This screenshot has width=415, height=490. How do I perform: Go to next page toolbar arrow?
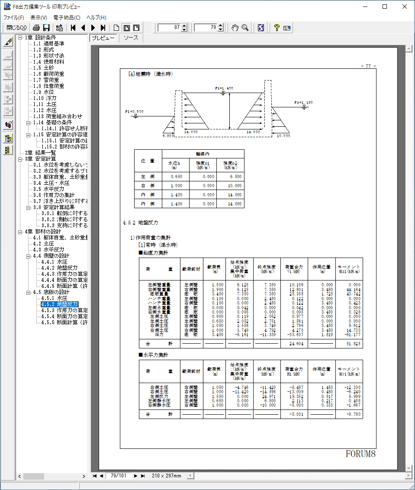tap(93, 28)
